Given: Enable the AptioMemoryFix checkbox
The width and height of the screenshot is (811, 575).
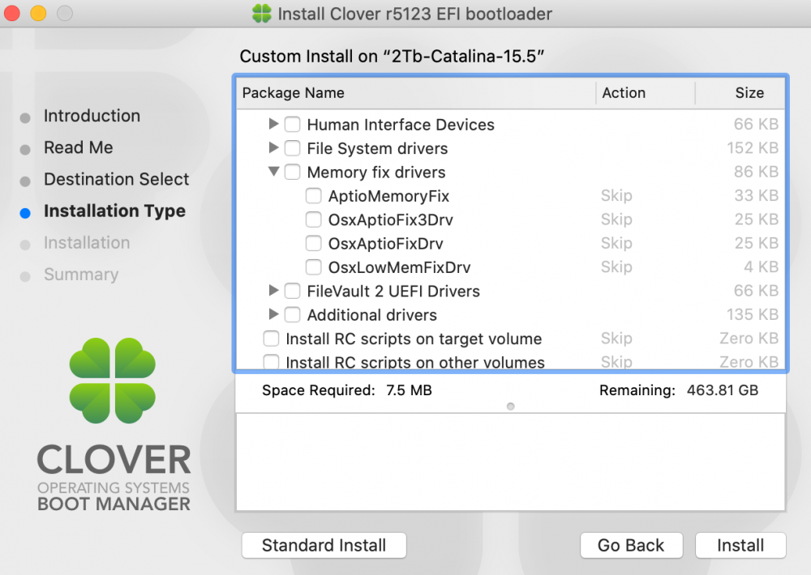Looking at the screenshot, I should (313, 196).
